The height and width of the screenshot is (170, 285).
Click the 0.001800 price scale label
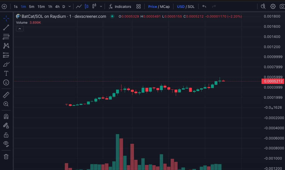[x=272, y=16]
